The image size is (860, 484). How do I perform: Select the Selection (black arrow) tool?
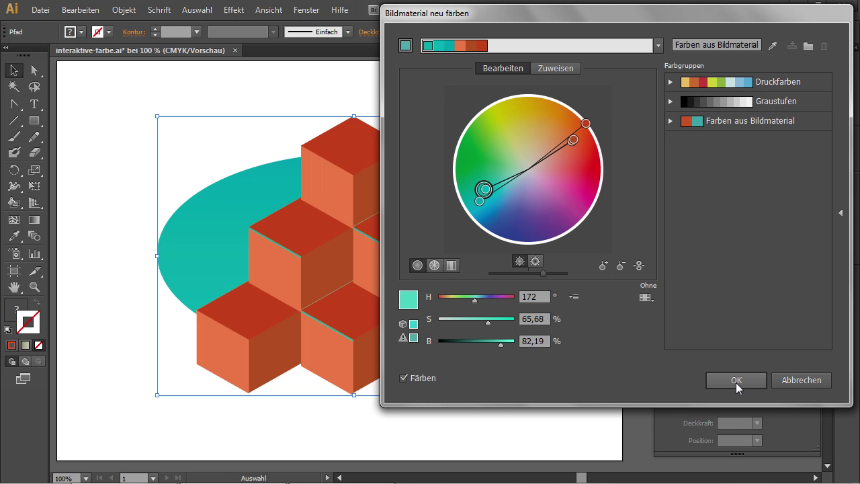coord(14,71)
